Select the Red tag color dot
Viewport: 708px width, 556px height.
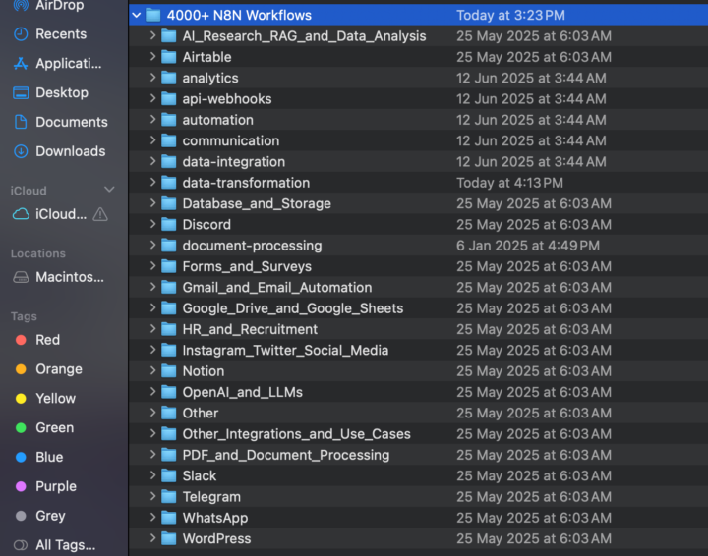coord(20,340)
